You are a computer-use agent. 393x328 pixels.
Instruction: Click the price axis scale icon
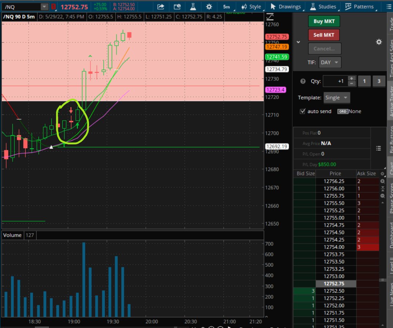pyautogui.click(x=270, y=17)
